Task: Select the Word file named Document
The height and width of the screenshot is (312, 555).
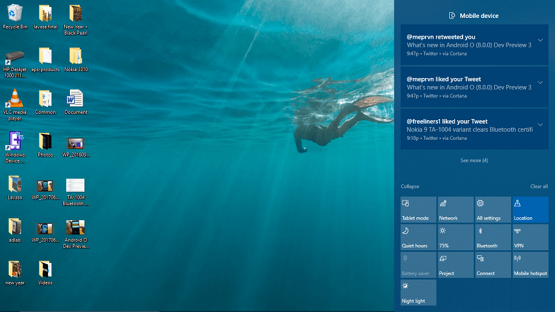Action: [76, 102]
